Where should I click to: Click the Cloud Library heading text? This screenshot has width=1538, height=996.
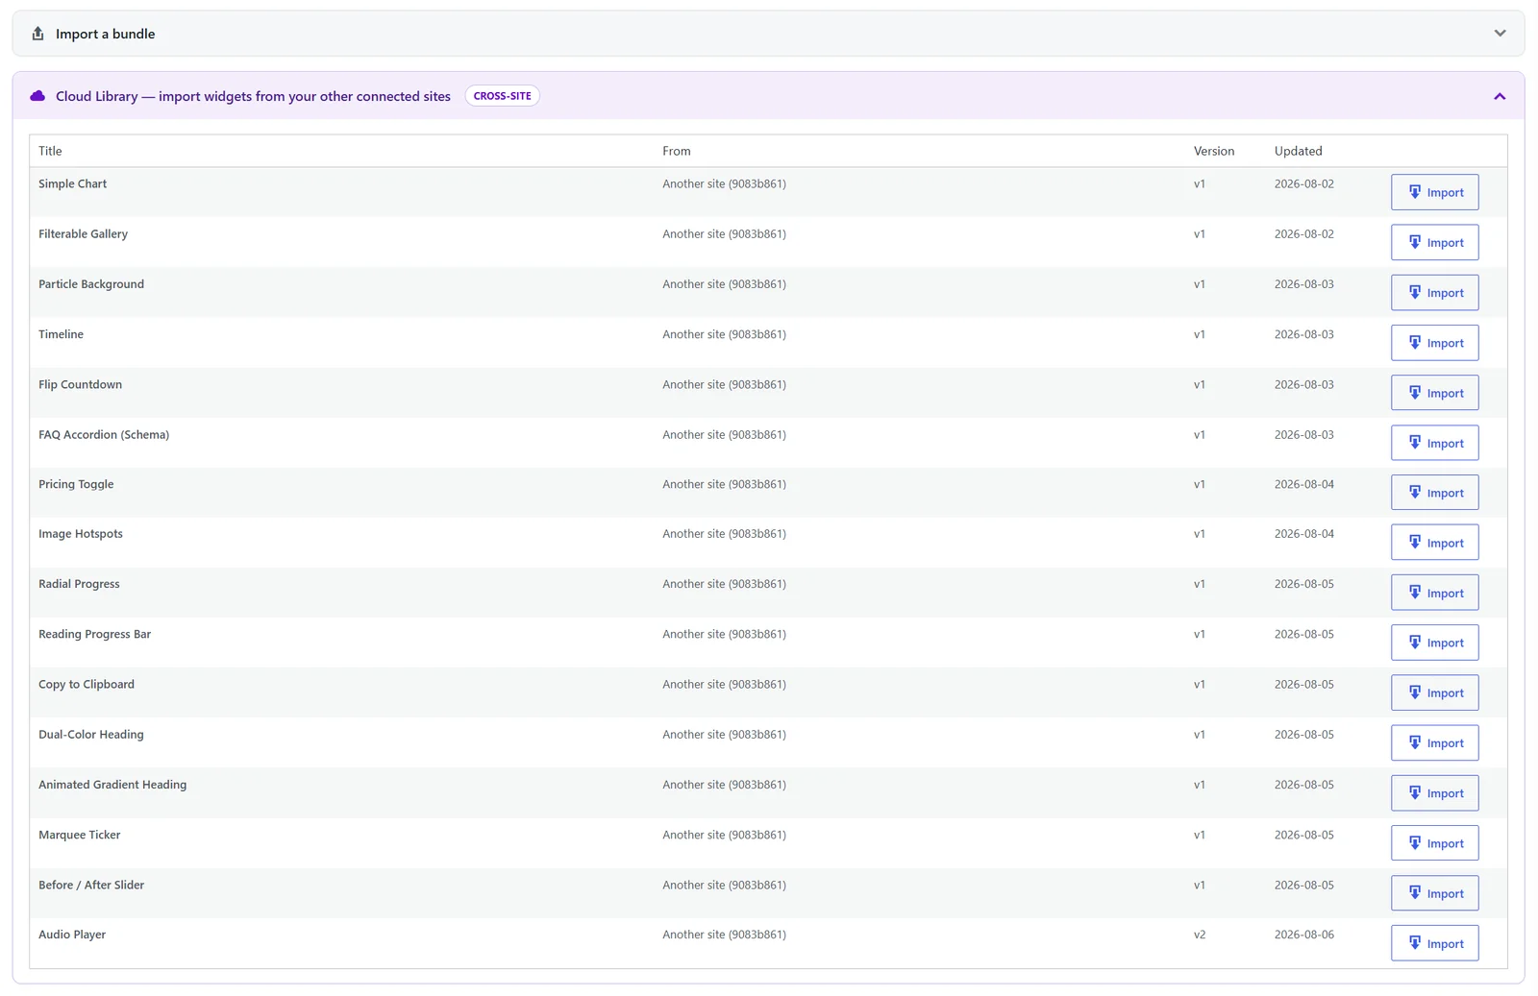pos(253,96)
